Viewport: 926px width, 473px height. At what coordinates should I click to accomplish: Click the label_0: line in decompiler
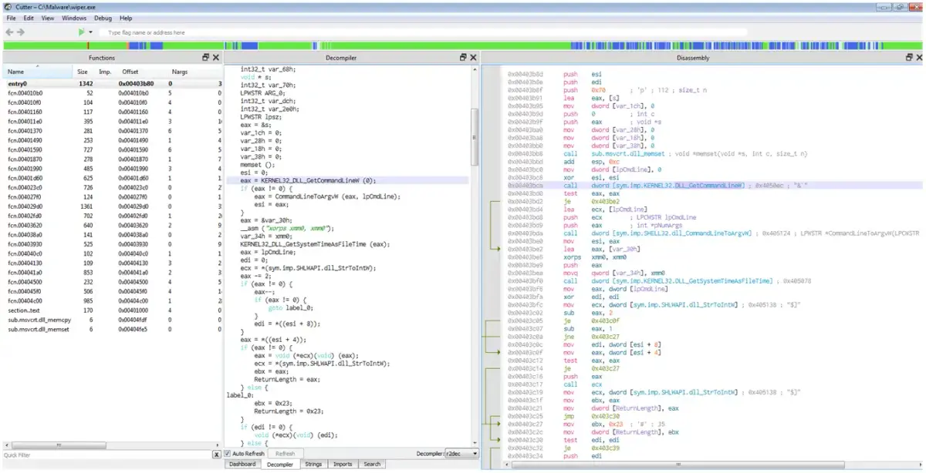240,395
